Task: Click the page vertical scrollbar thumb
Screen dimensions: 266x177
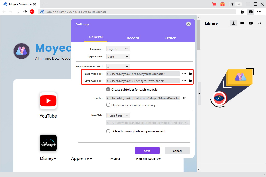Action: click(199, 35)
